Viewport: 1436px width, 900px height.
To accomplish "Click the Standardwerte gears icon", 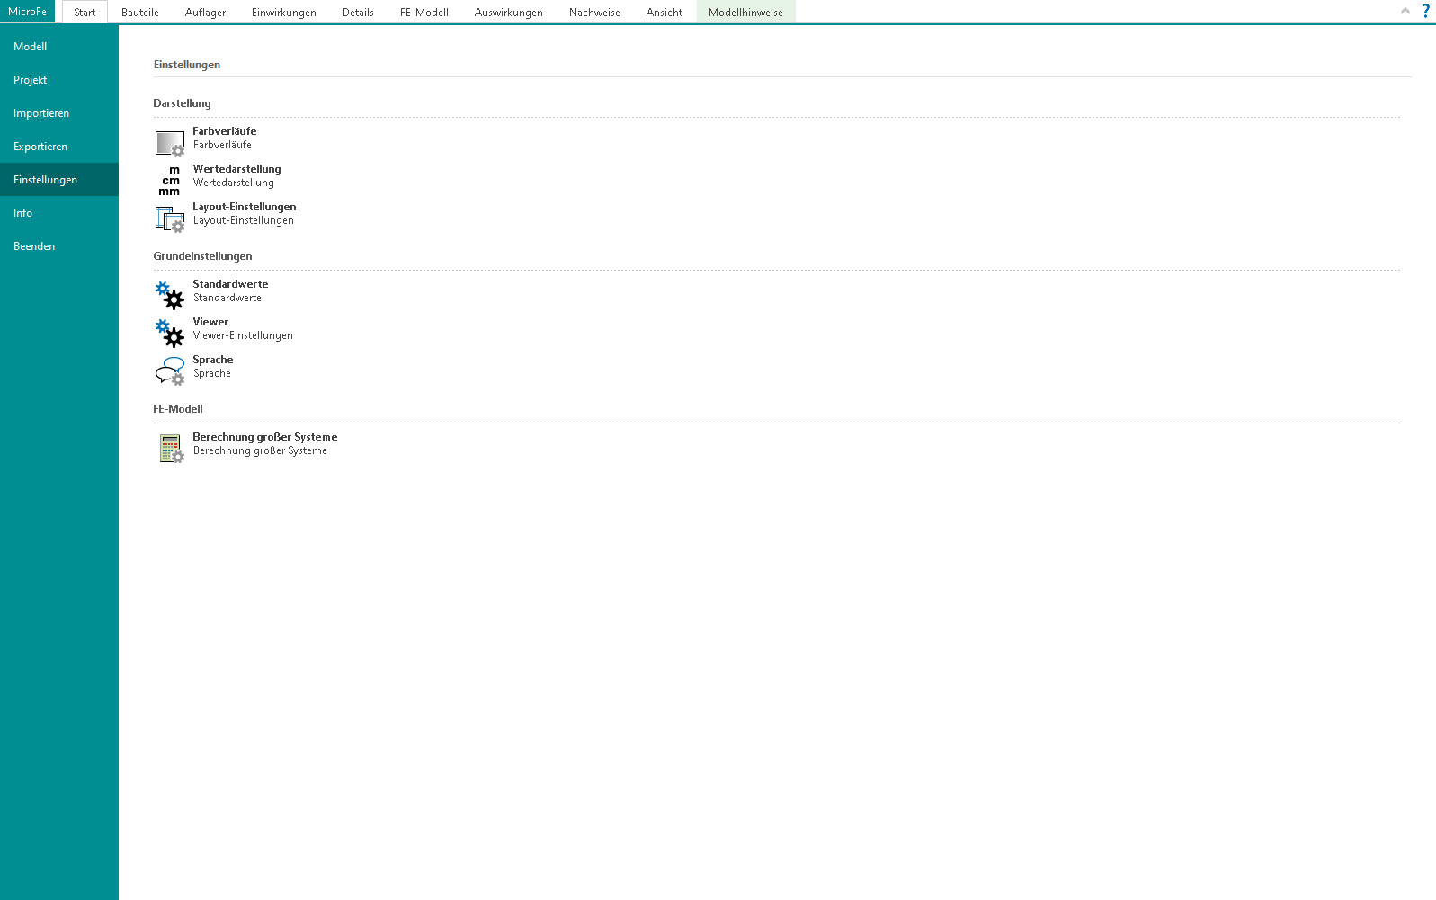I will tap(170, 296).
